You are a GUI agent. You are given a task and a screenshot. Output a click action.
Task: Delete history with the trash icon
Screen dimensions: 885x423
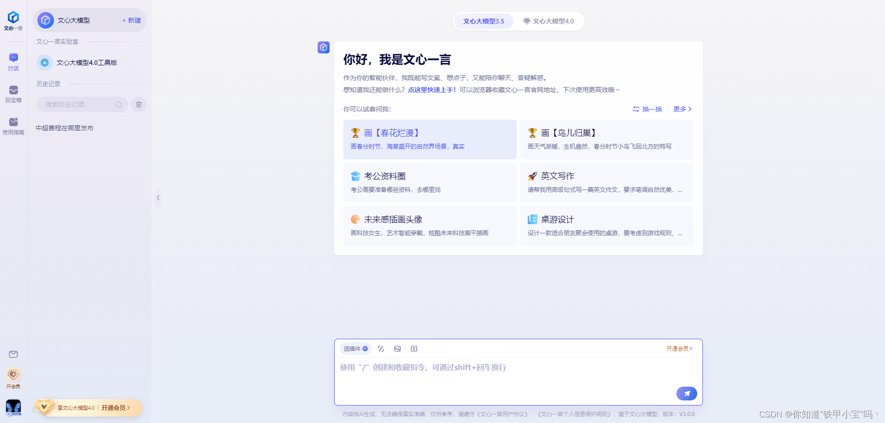[139, 104]
